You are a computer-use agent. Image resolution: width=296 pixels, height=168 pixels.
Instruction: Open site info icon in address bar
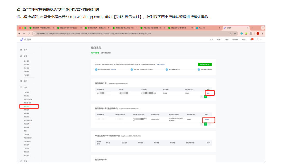[x=34, y=34]
